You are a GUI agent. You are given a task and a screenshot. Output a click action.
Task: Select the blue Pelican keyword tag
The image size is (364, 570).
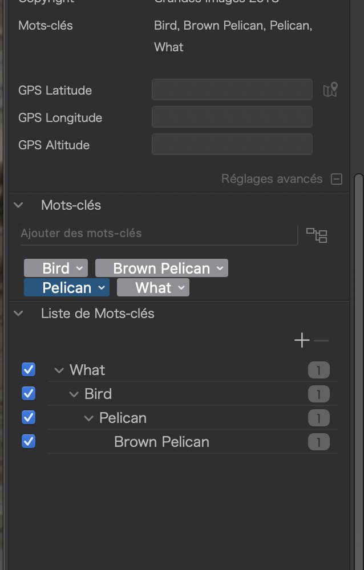67,287
